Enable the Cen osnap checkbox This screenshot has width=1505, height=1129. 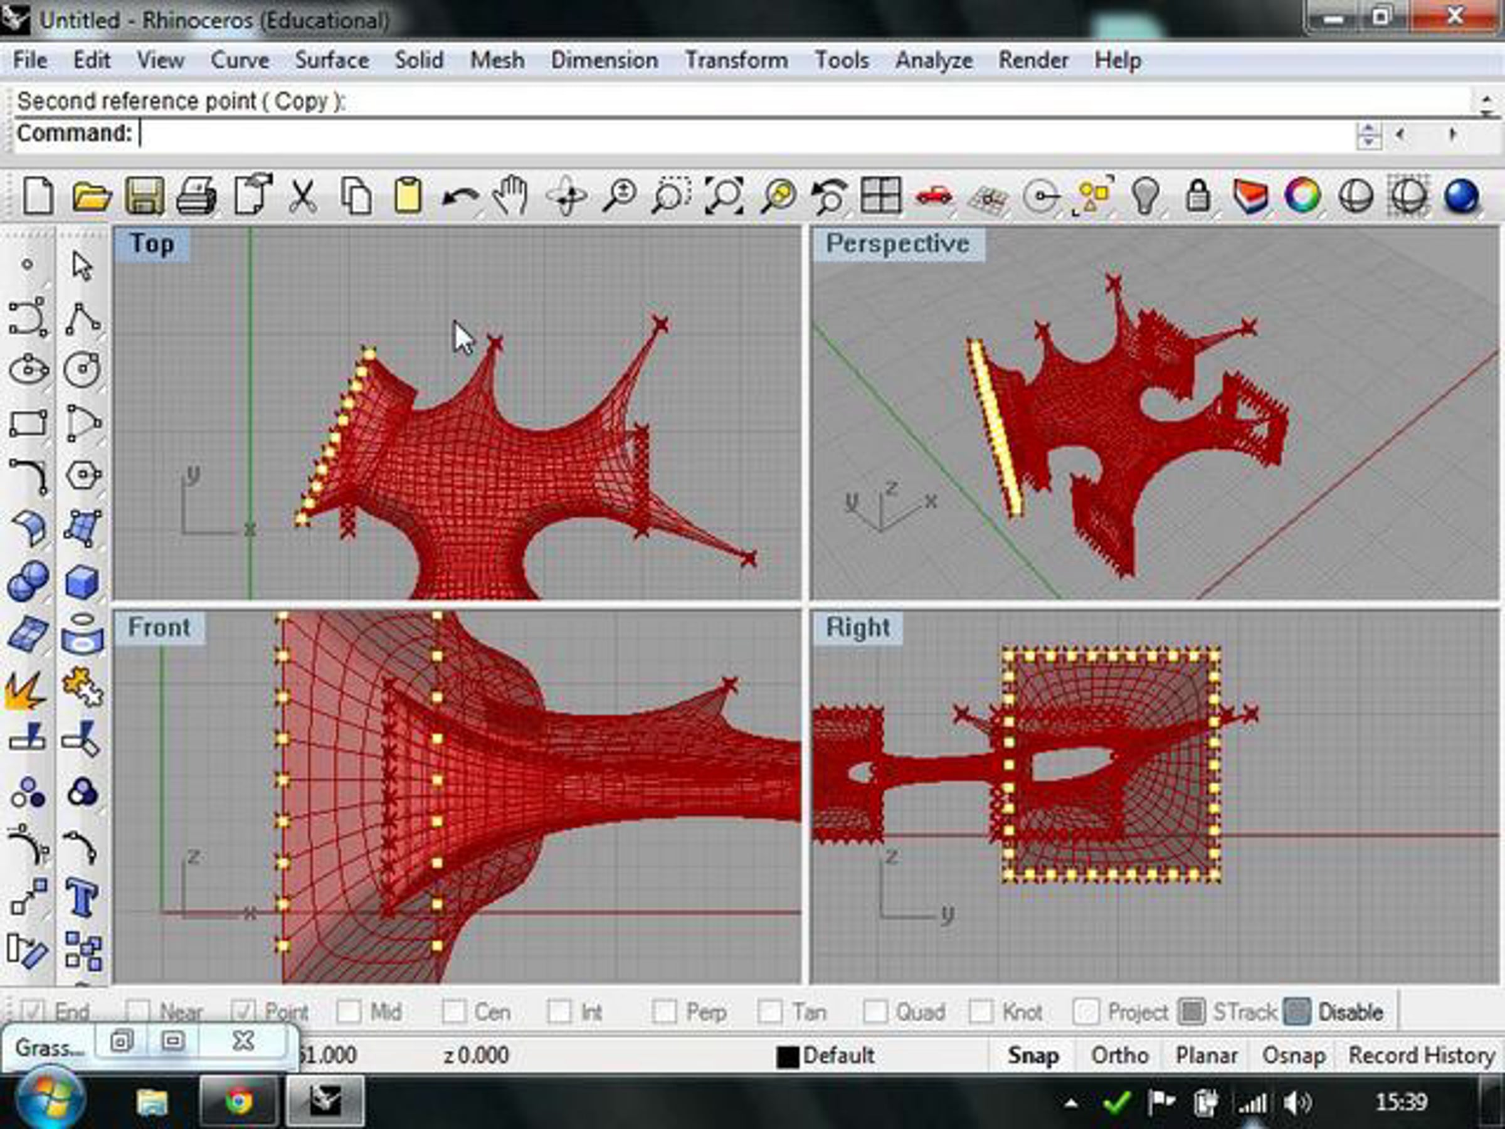tap(454, 1011)
